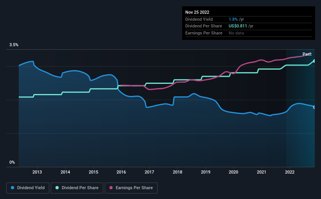
Task: Click the US$0.811 dividend per share value
Action: click(238, 26)
